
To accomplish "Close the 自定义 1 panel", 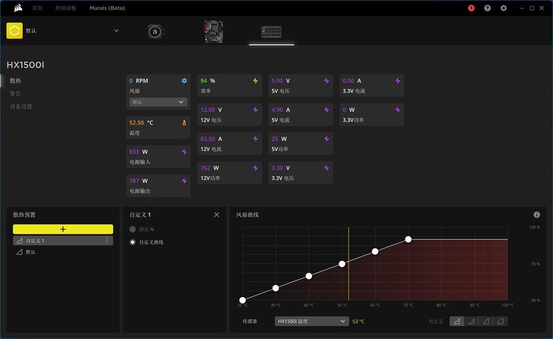I will point(217,215).
